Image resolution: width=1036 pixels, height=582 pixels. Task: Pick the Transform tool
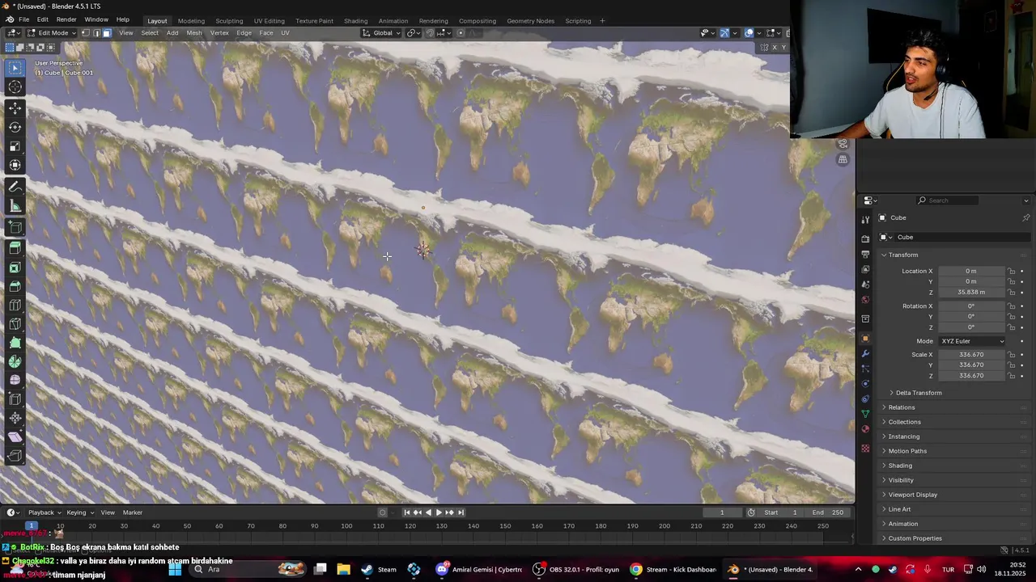[15, 165]
